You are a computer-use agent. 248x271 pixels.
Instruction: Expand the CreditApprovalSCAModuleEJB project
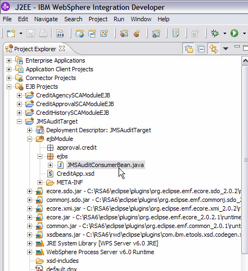click(x=19, y=104)
